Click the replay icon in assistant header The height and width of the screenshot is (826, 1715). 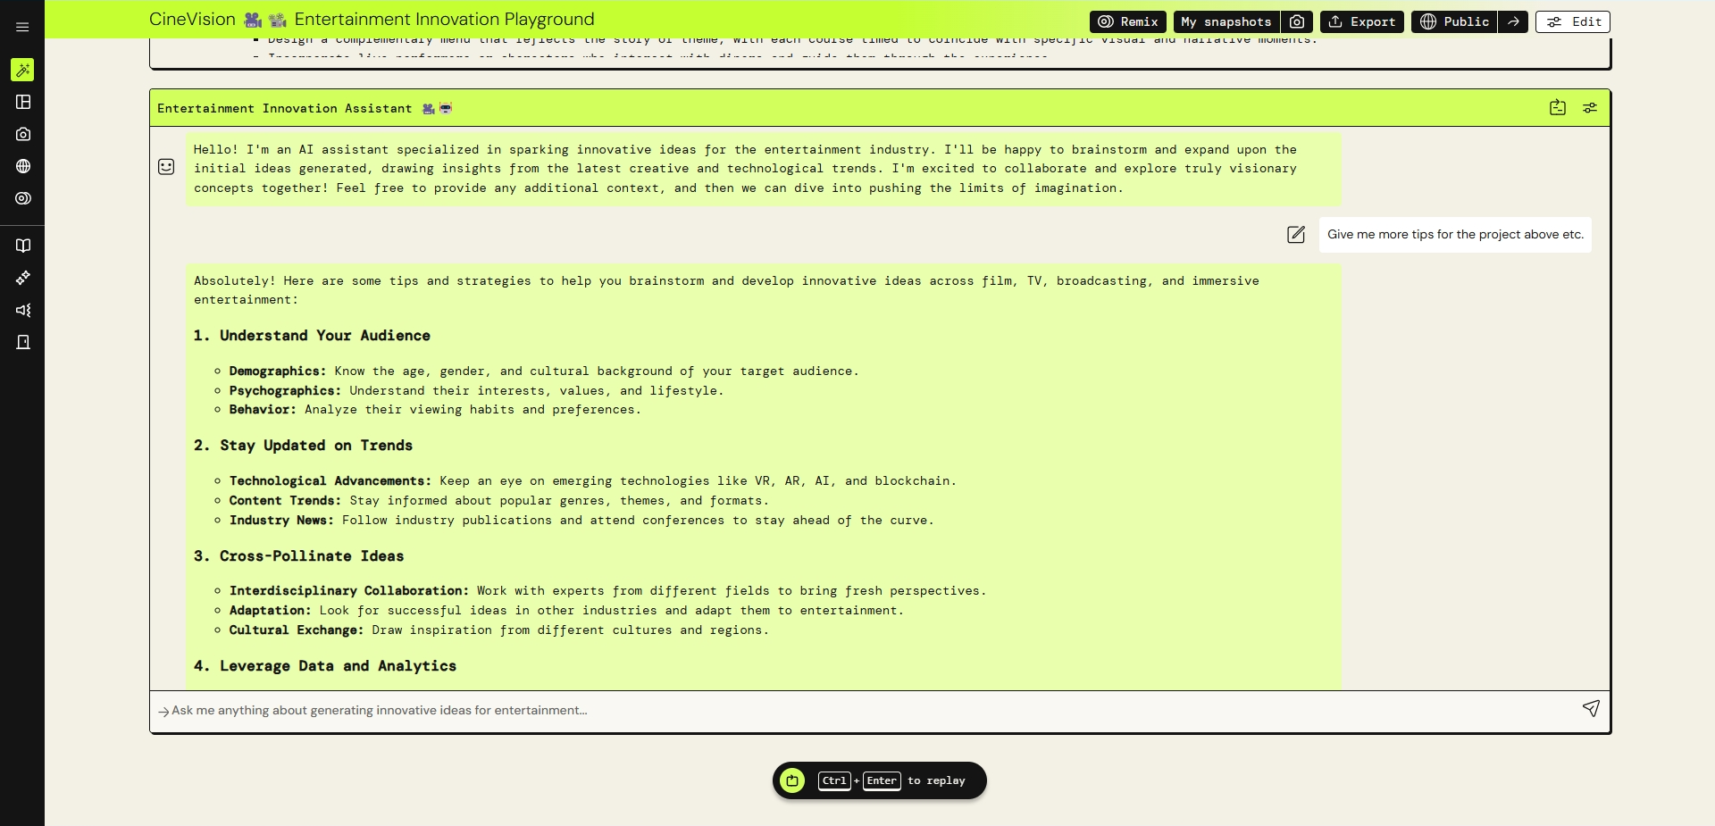tap(1558, 108)
